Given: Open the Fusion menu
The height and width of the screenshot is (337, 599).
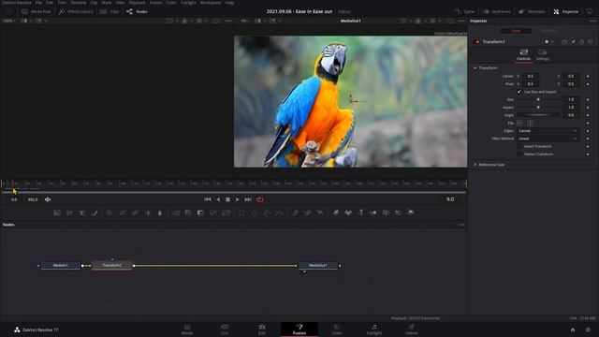Looking at the screenshot, I should click(155, 3).
